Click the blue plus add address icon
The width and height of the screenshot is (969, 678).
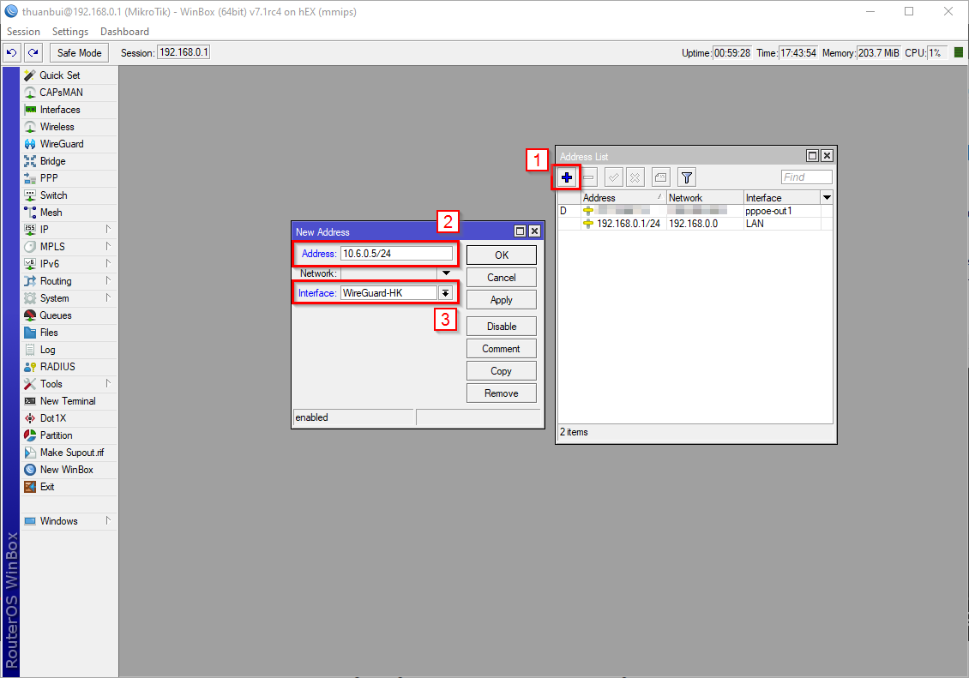pyautogui.click(x=566, y=177)
